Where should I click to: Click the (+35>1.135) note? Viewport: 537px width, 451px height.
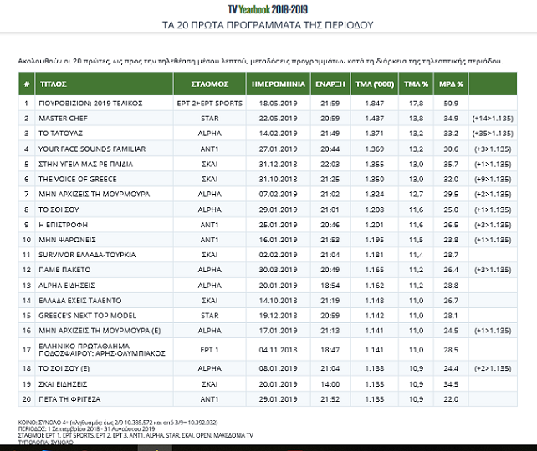click(x=493, y=134)
